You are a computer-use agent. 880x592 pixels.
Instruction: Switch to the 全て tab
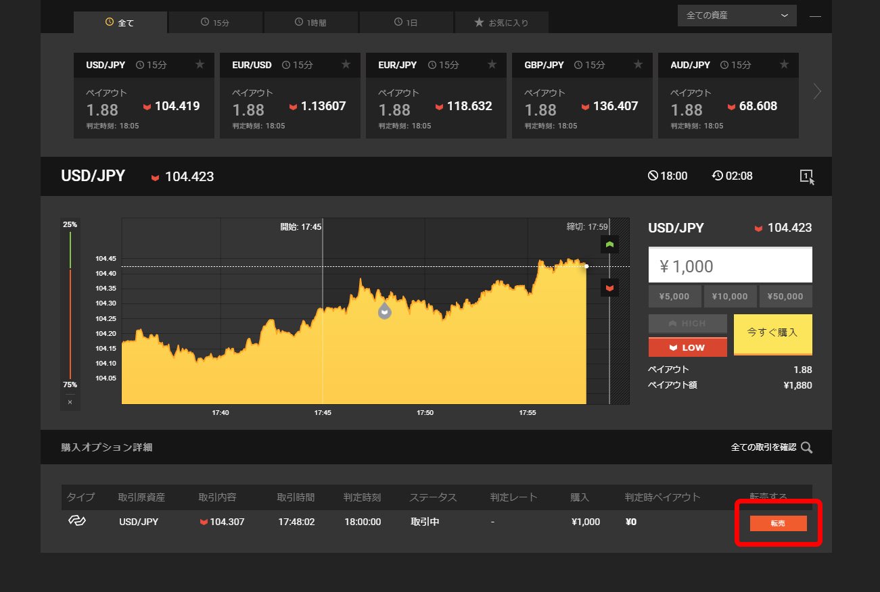120,22
